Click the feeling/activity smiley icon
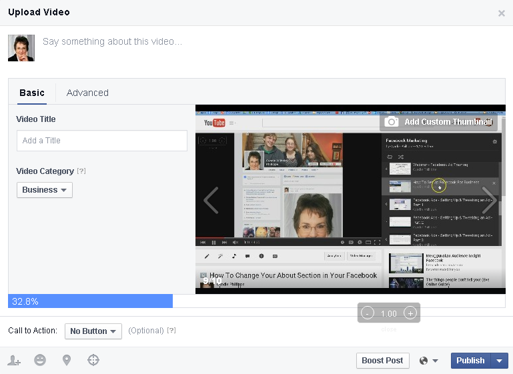The height and width of the screenshot is (374, 513). tap(40, 360)
